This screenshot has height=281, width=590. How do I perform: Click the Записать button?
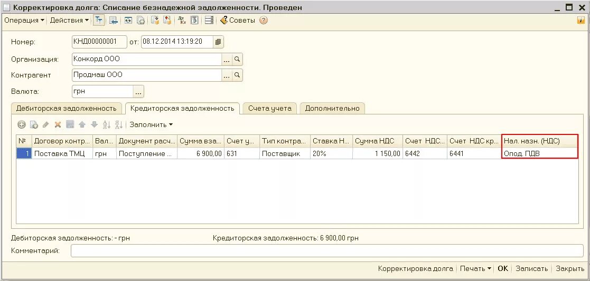(x=532, y=268)
